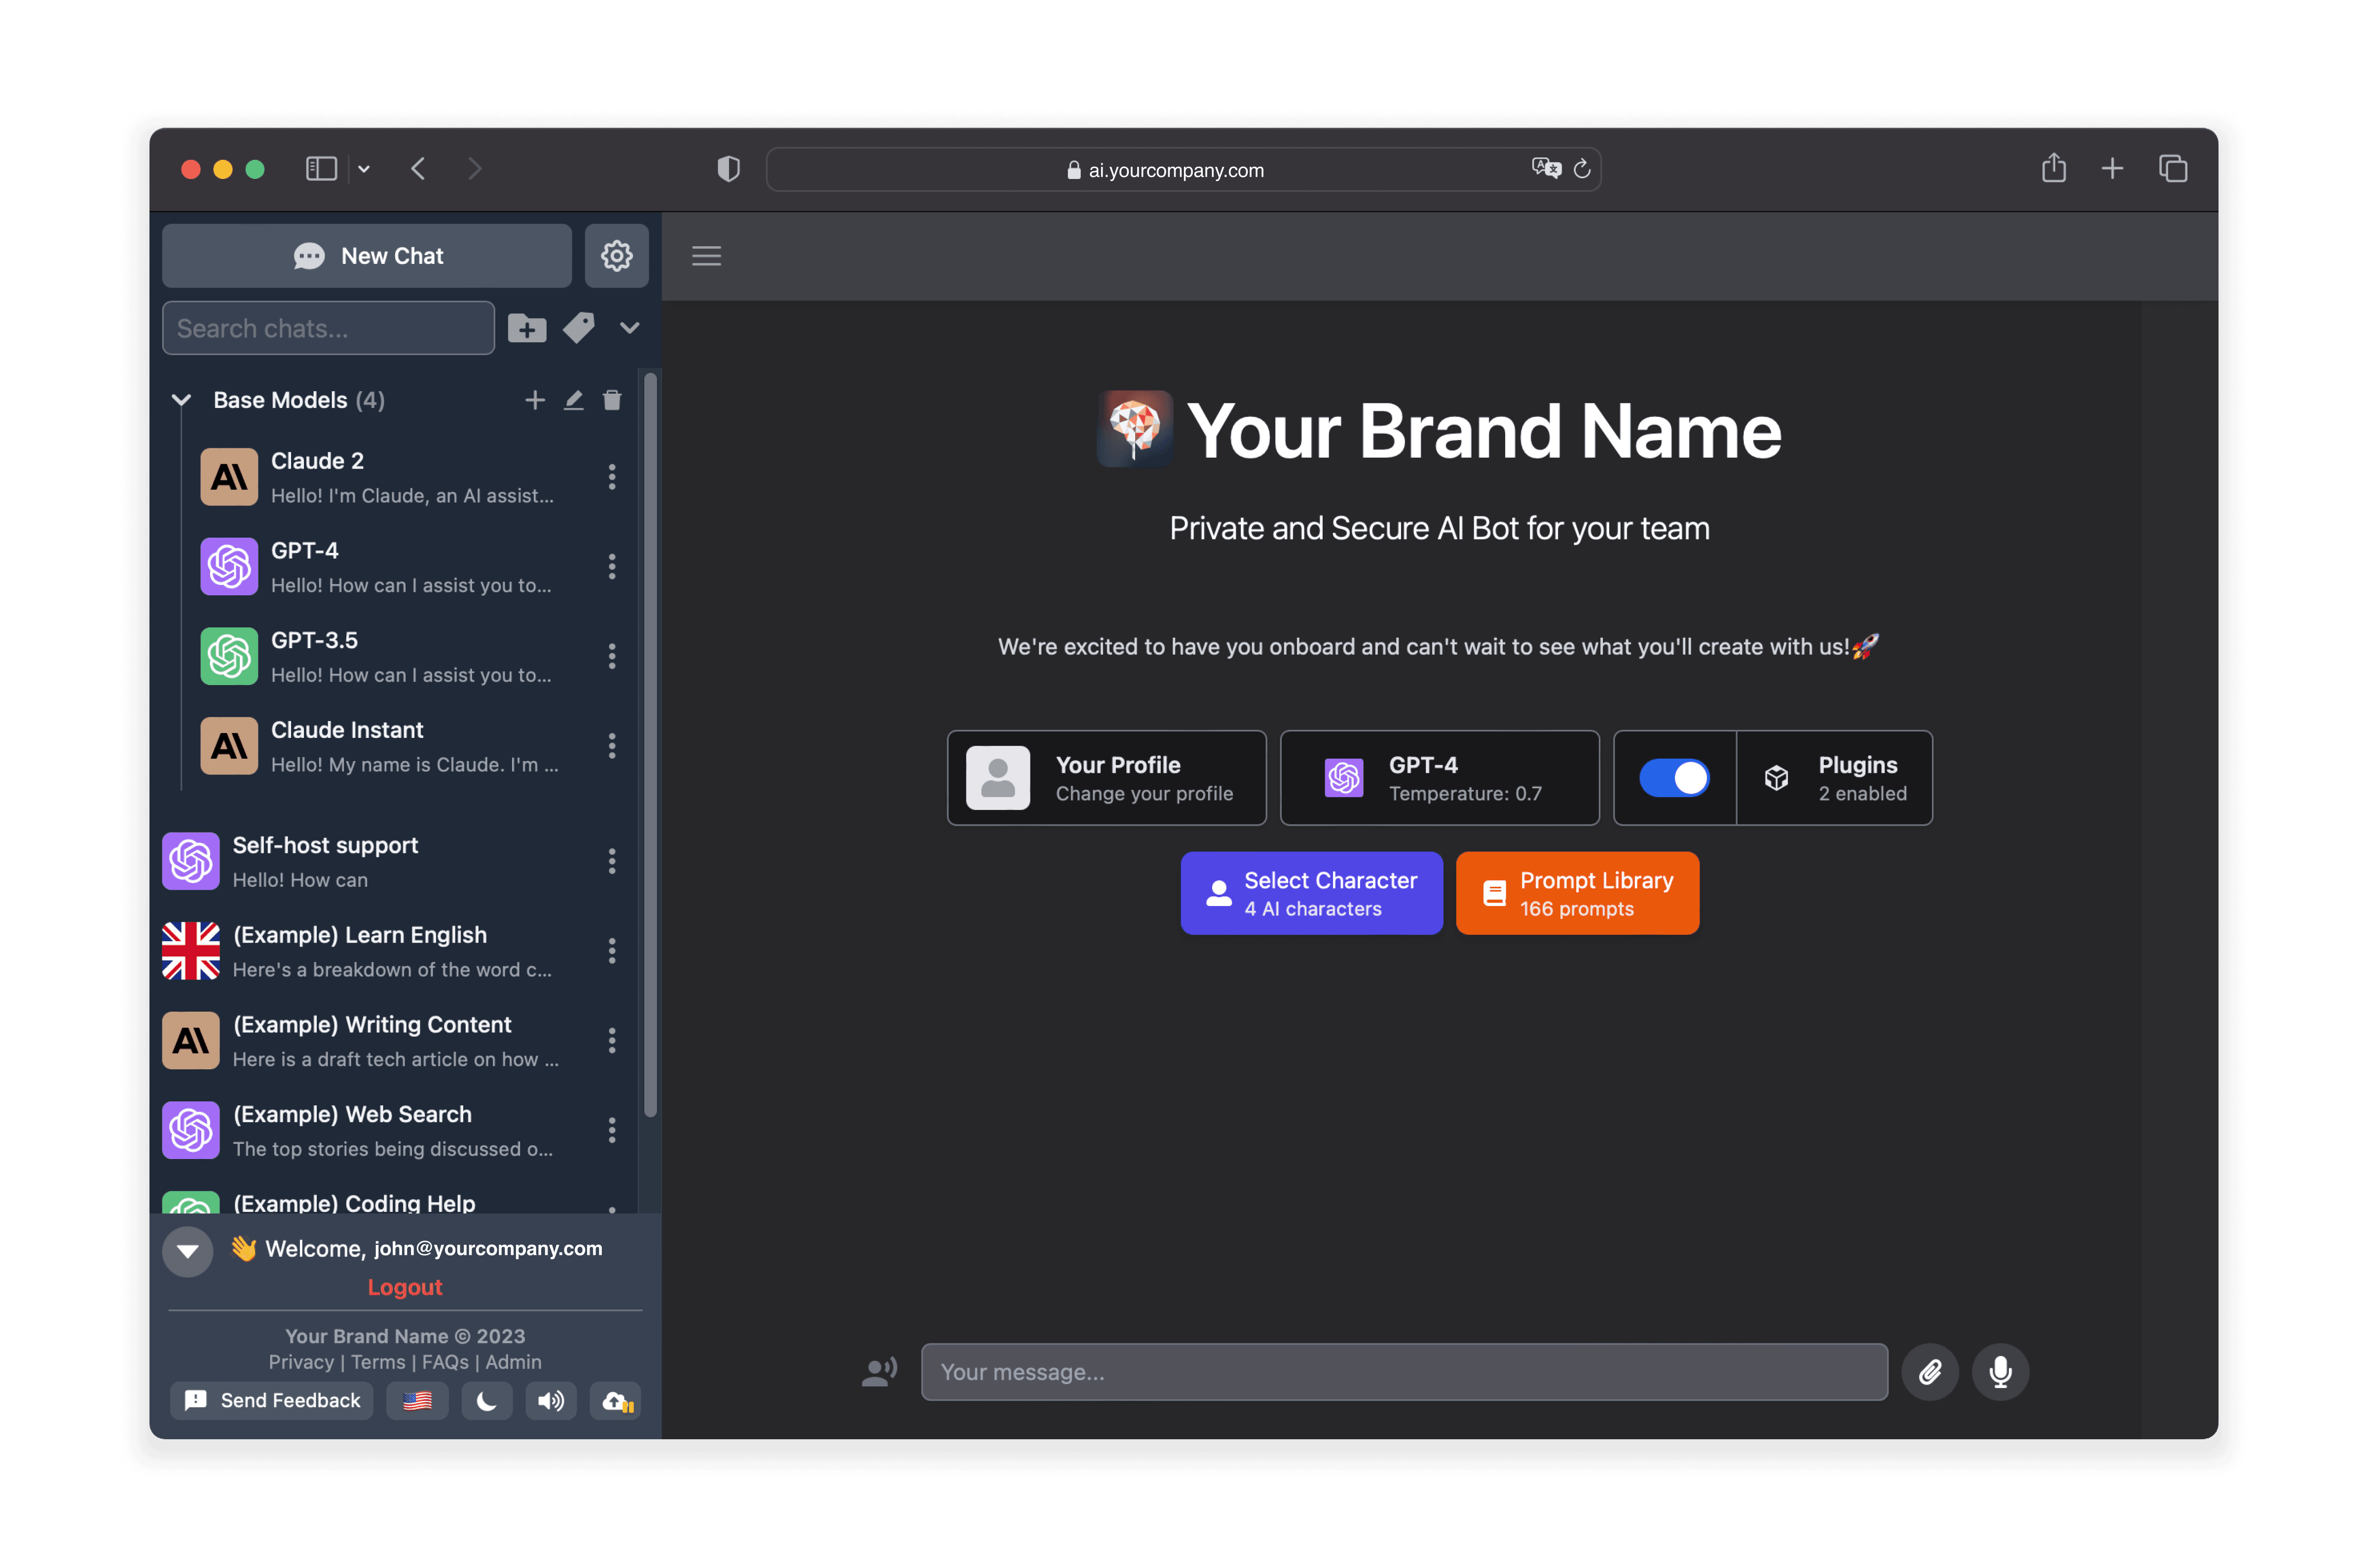Screen dimensions: 2368x1568
Task: Open the hamburger menu in chat header
Action: (x=706, y=256)
